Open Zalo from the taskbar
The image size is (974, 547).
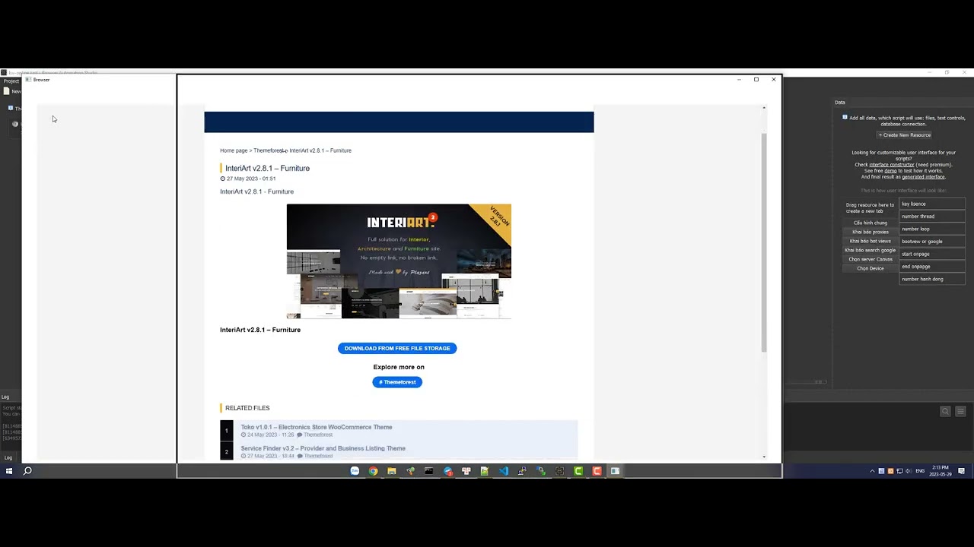[355, 471]
